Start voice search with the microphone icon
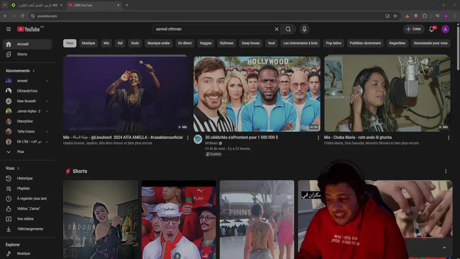Screen dimensions: 460x259 [x=304, y=29]
